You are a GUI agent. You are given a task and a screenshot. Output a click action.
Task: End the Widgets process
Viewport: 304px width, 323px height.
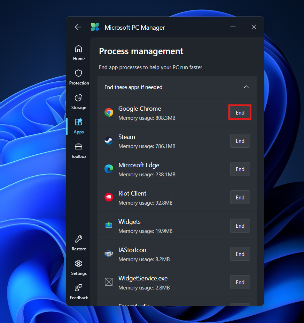click(240, 226)
